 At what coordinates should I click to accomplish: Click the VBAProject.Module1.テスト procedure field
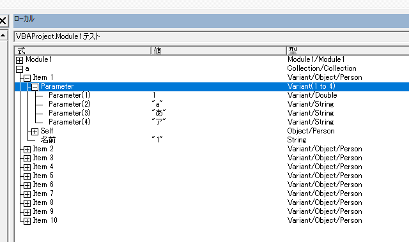(212, 36)
